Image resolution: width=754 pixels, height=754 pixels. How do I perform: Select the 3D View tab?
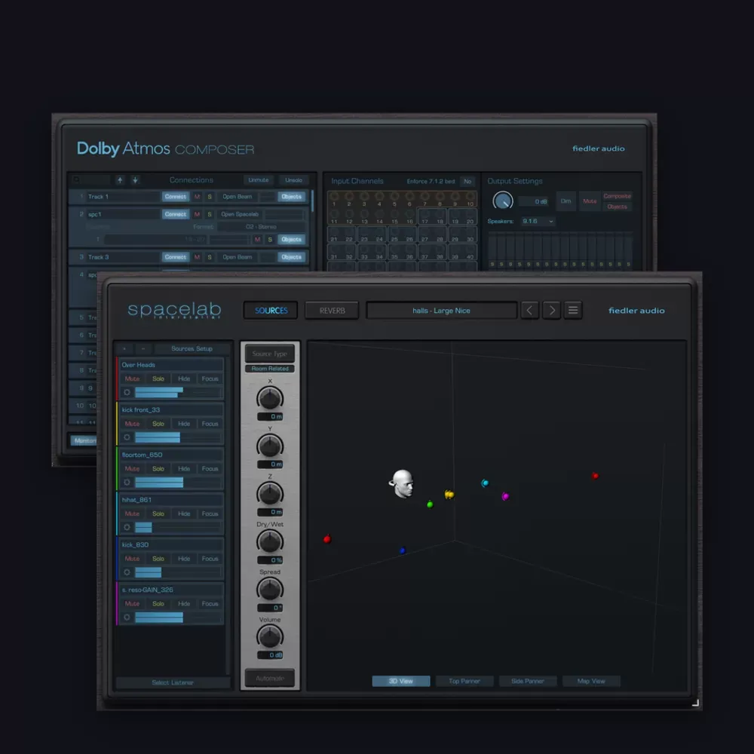tap(400, 681)
